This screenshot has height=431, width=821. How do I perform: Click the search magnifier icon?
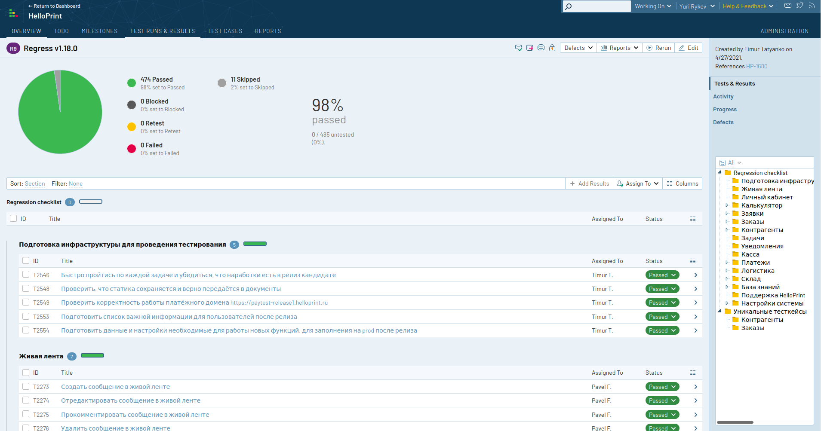coord(569,6)
